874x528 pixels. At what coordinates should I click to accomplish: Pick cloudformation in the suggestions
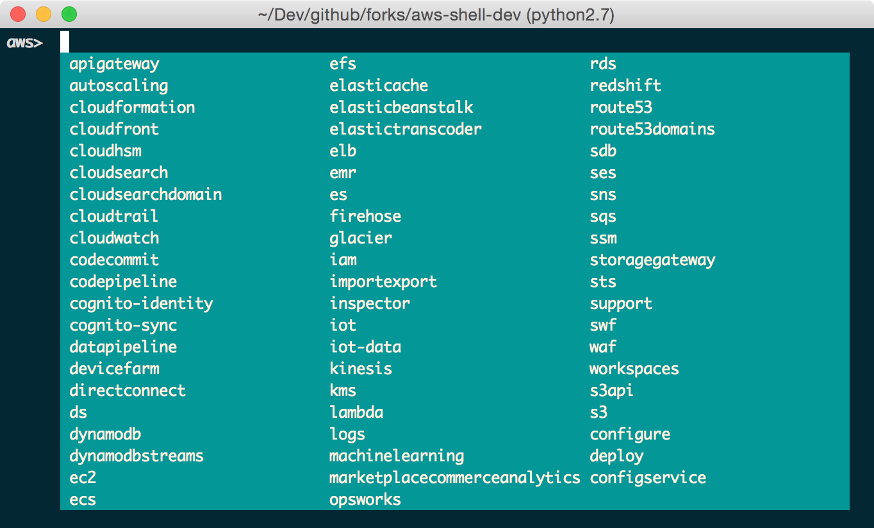point(132,108)
